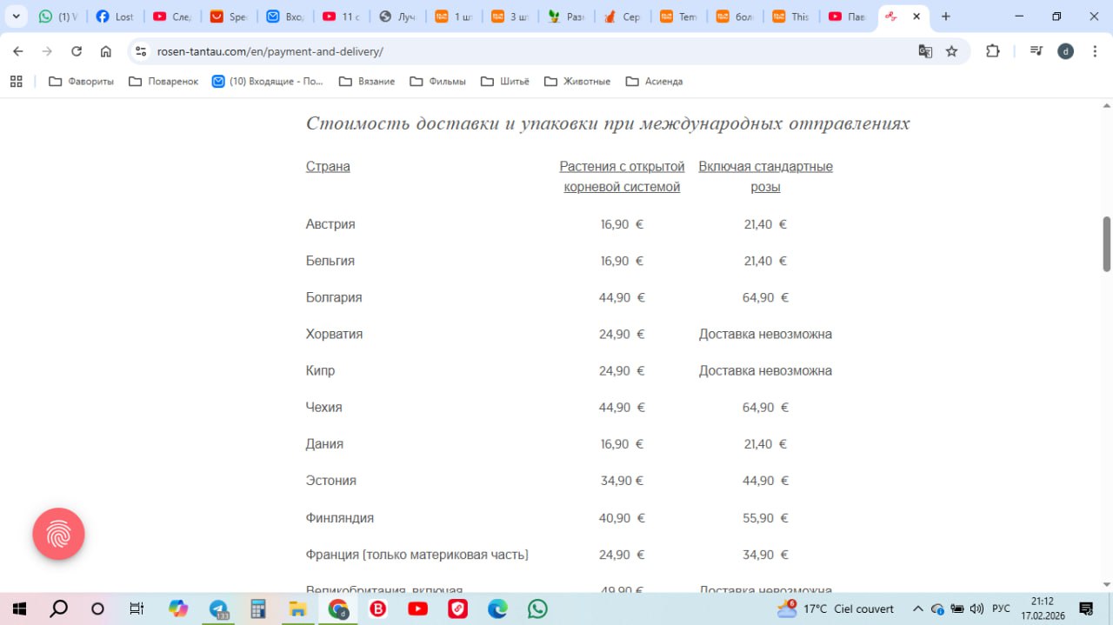Expand the tab search dropdown arrow

tap(16, 17)
